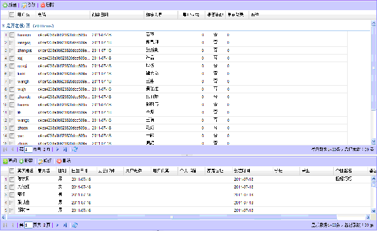Select the username cell 'wangq'

24,120
